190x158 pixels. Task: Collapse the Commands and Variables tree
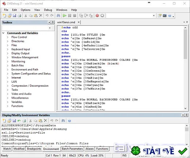[x=3, y=33]
